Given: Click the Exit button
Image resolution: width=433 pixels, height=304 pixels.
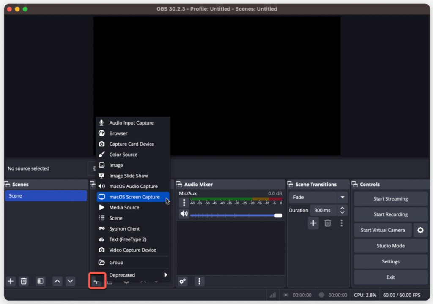Looking at the screenshot, I should click(390, 277).
